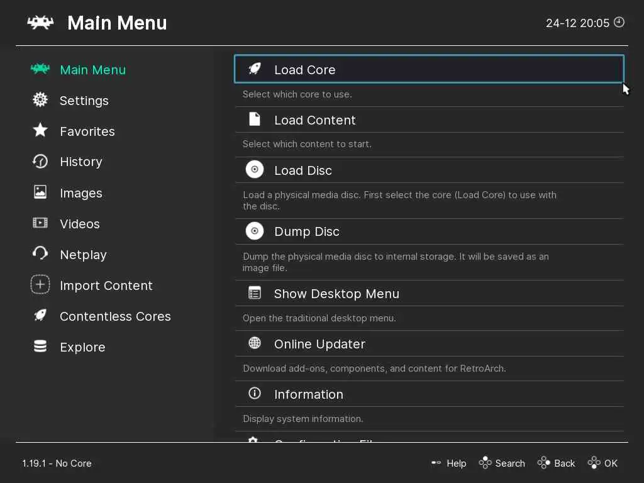Click the Help label in footer
This screenshot has width=644, height=483.
[x=457, y=464]
